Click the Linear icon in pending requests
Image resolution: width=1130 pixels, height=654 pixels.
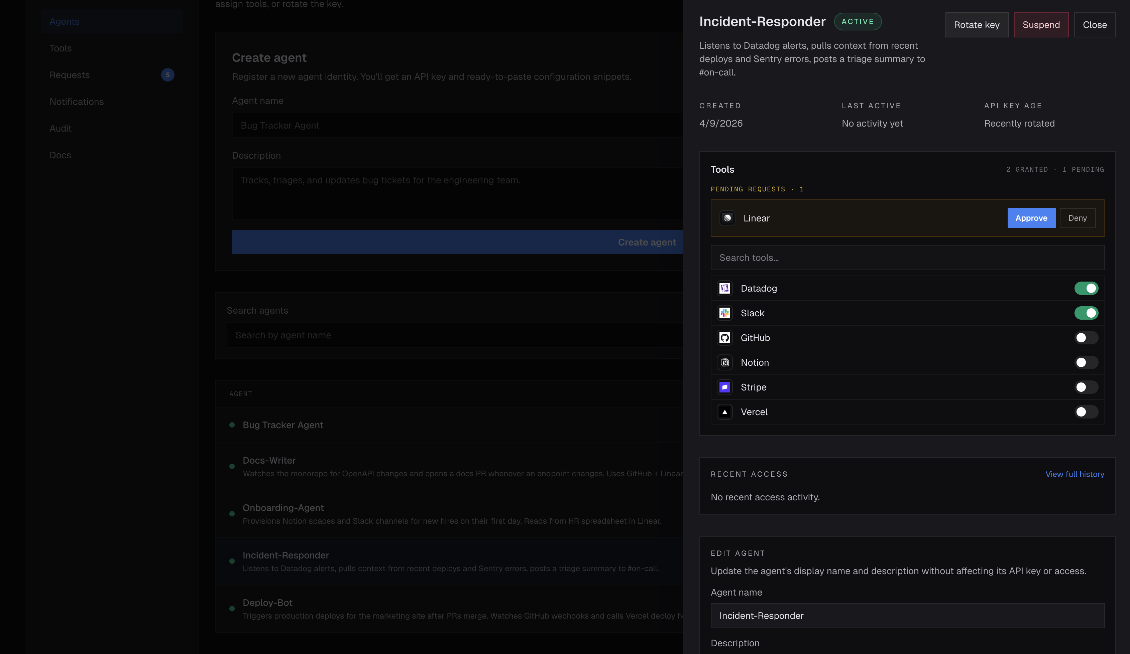(727, 218)
